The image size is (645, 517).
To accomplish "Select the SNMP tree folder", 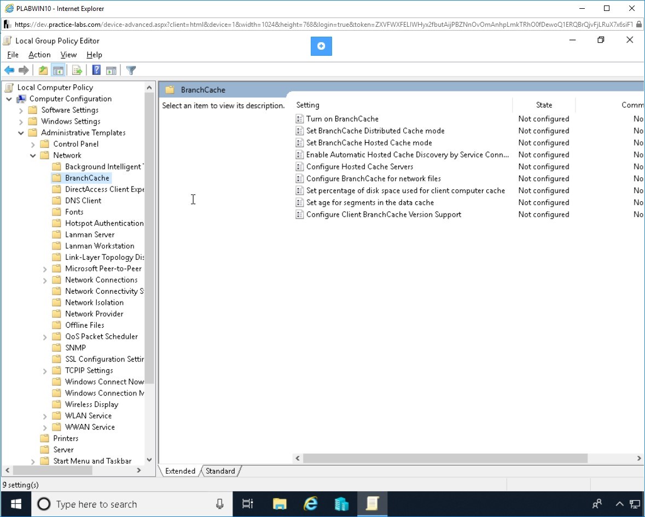I will 75,347.
